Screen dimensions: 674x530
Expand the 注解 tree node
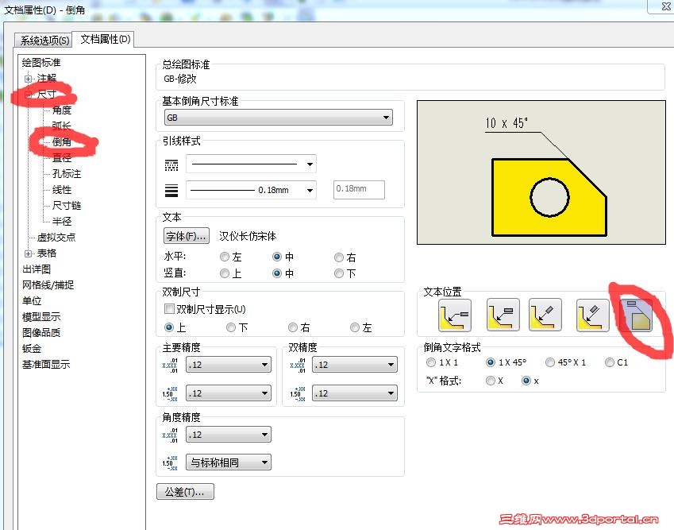tap(29, 79)
